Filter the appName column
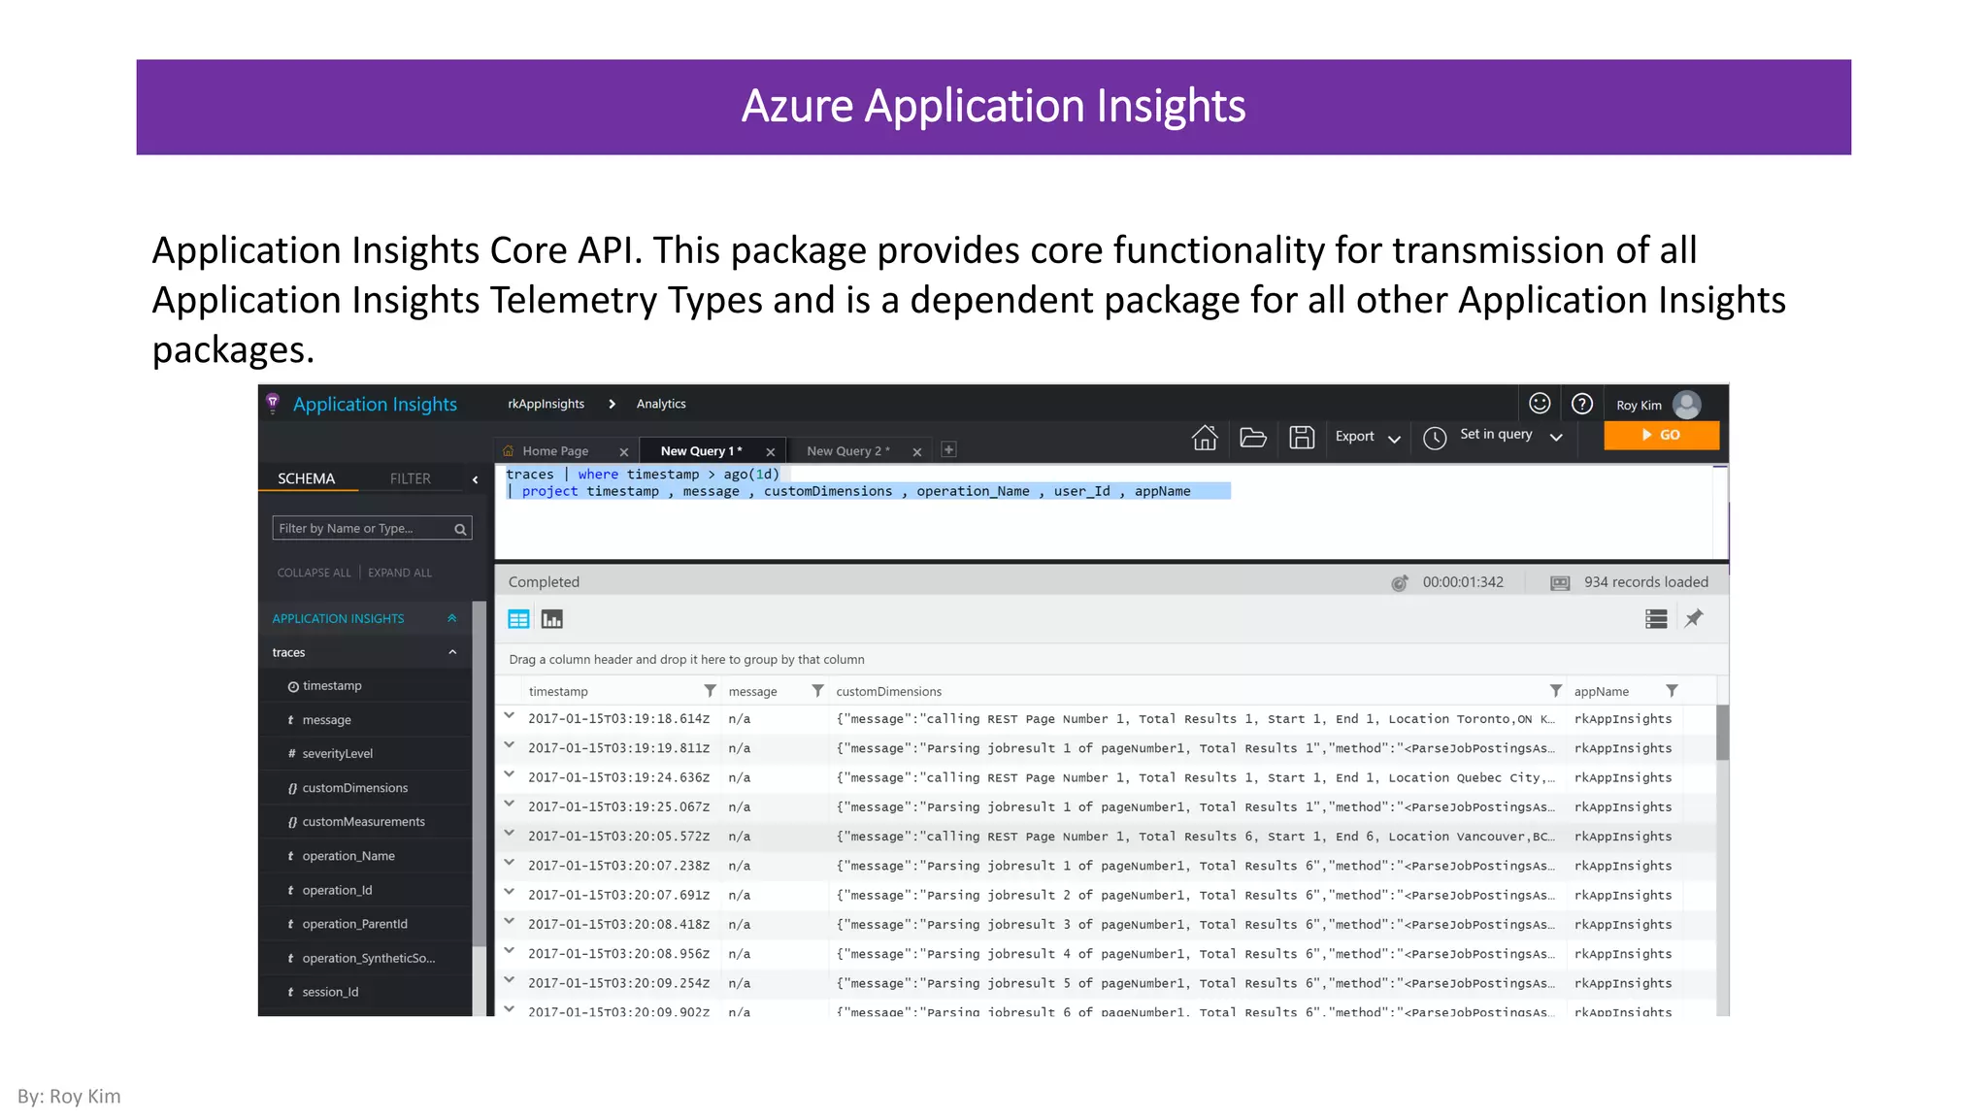Image resolution: width=1988 pixels, height=1118 pixels. click(1672, 691)
